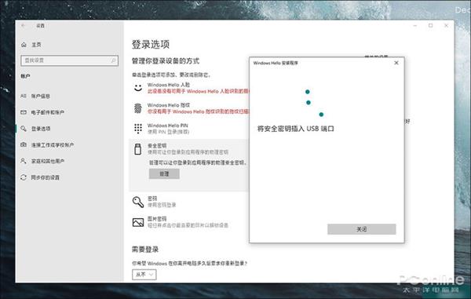Focus the 查找设置 search field
The width and height of the screenshot is (471, 299).
69,60
